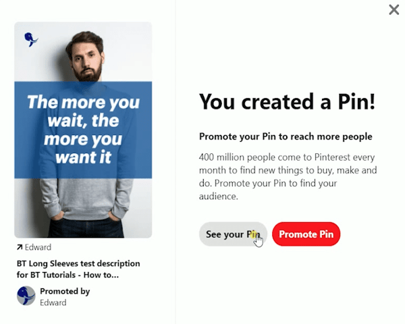Click the 400 million people paragraph text
Screen dimensions: 405x324
click(288, 177)
